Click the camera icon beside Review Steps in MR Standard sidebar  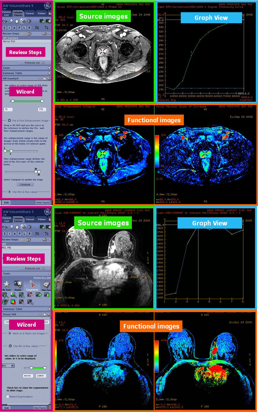pyautogui.click(x=29, y=34)
